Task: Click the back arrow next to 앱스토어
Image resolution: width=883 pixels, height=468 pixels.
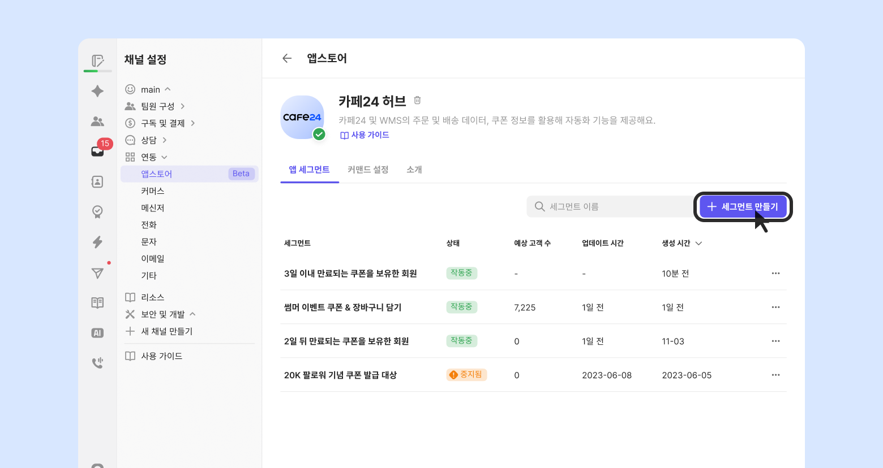Action: point(287,58)
